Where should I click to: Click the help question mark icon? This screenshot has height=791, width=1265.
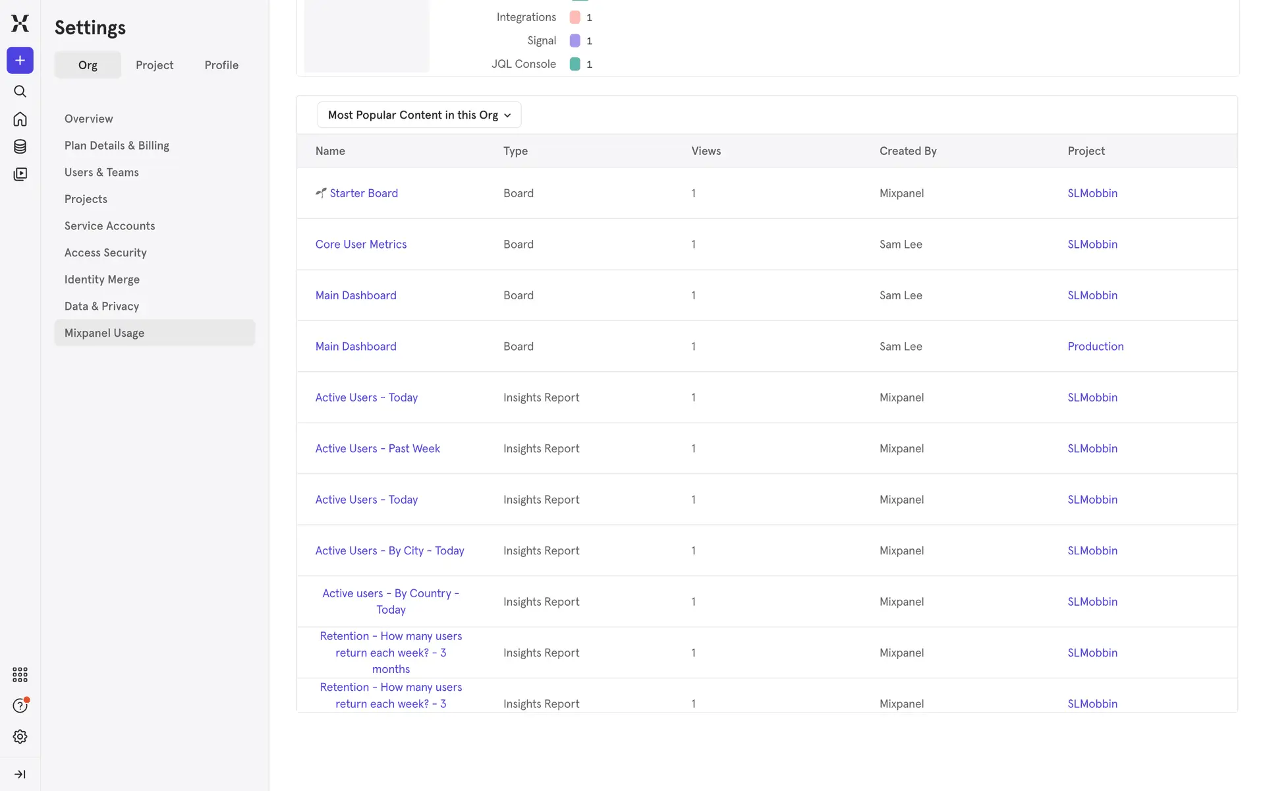(x=20, y=705)
